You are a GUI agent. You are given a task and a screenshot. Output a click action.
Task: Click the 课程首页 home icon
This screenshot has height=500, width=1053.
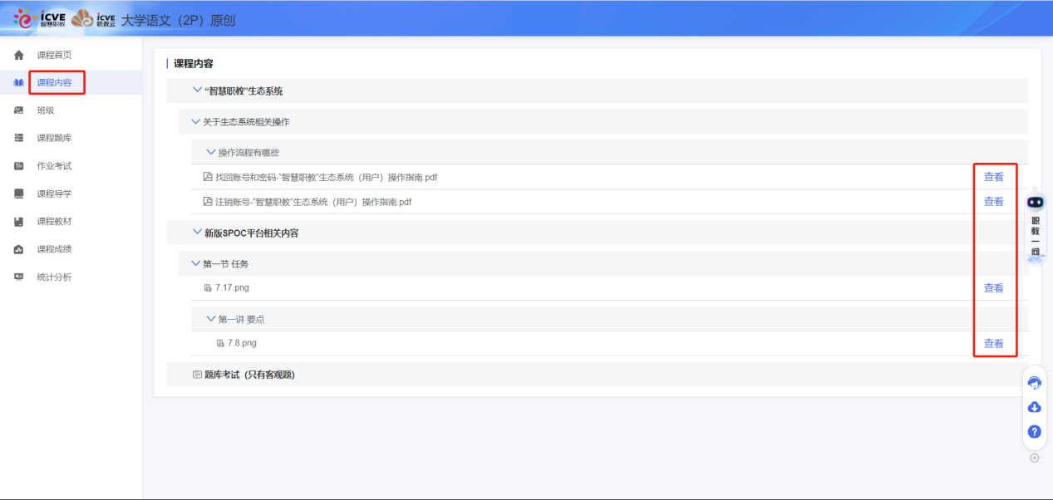pyautogui.click(x=19, y=55)
